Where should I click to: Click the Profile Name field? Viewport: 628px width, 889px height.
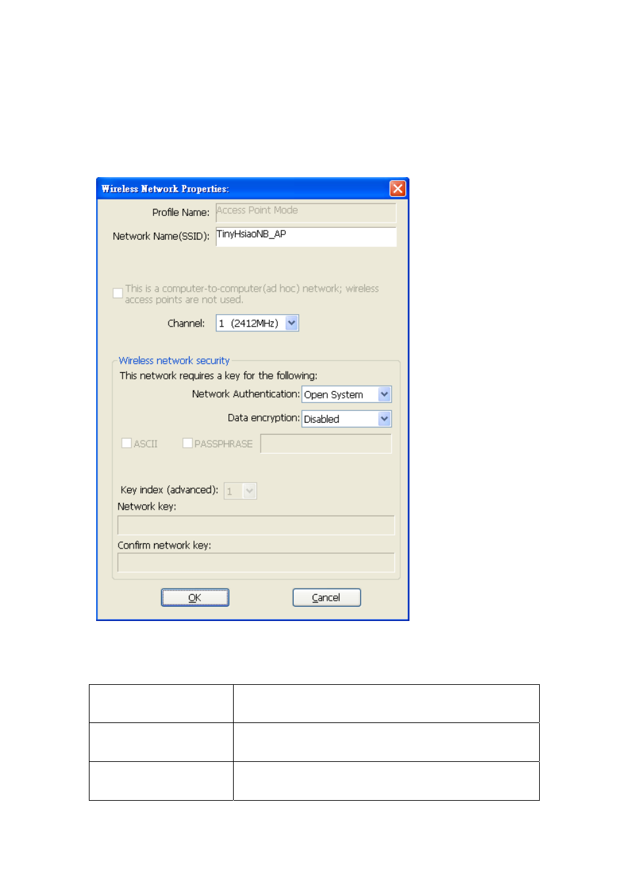(306, 212)
